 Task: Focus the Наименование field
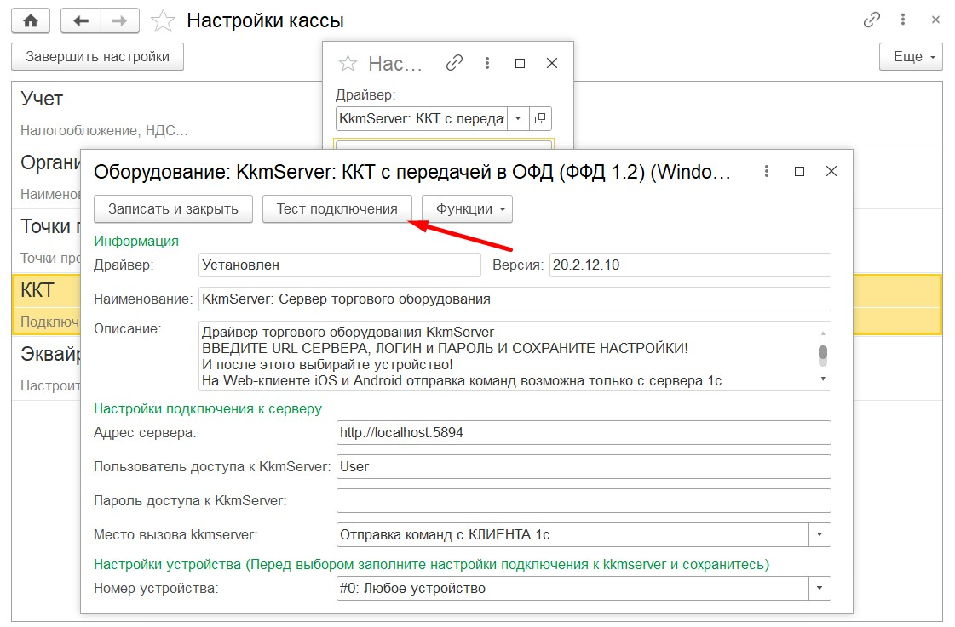515,299
